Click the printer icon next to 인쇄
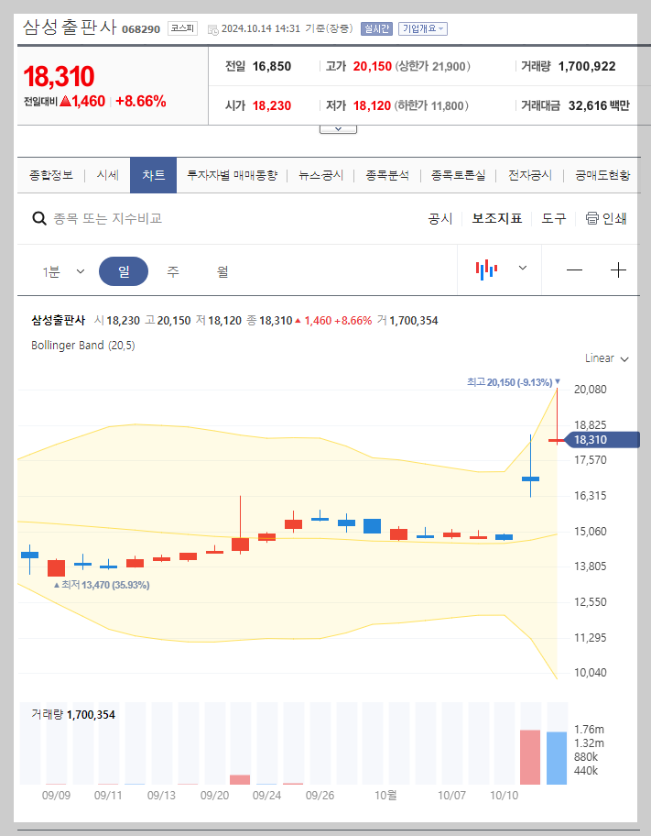This screenshot has width=651, height=836. (591, 218)
